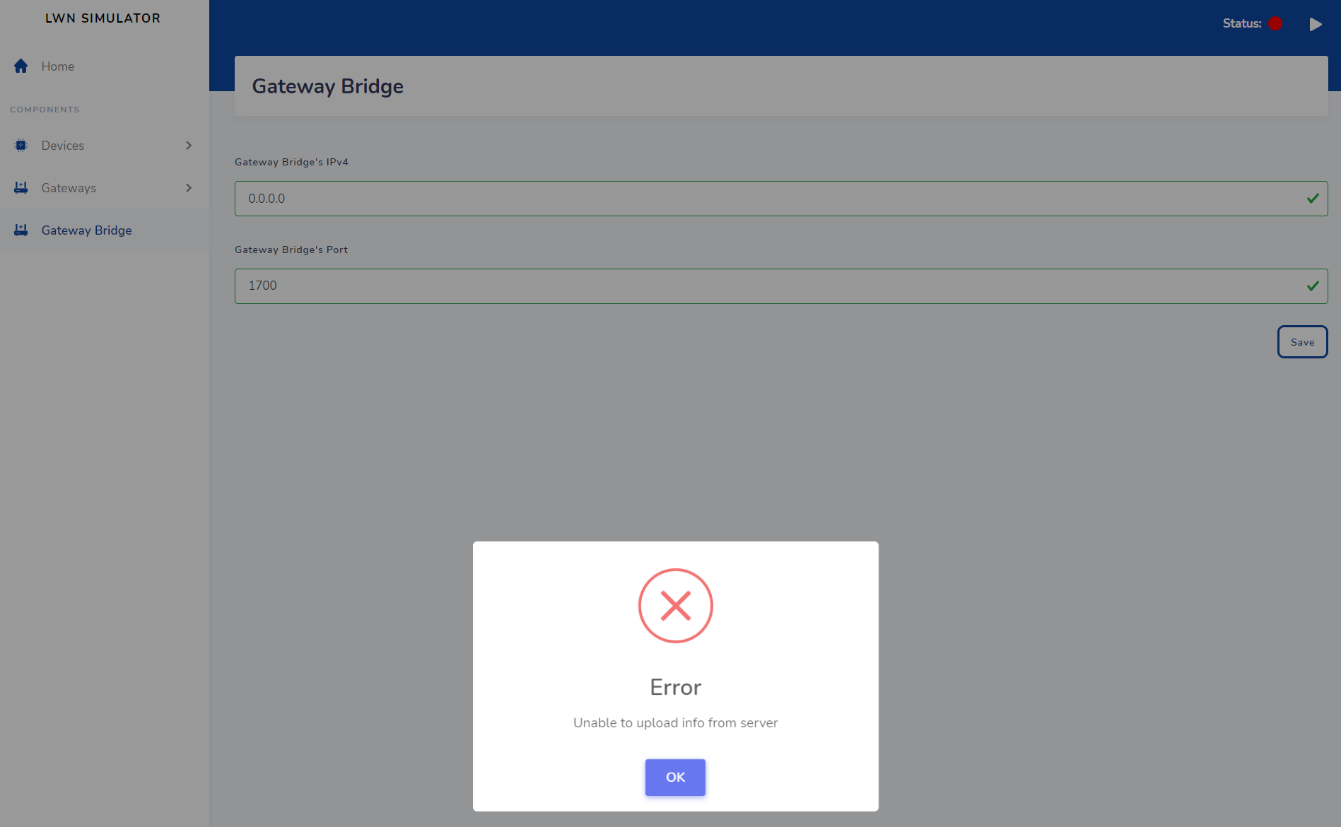Collapse the Components sidebar group
Screen dimensions: 1341x827
pos(44,109)
